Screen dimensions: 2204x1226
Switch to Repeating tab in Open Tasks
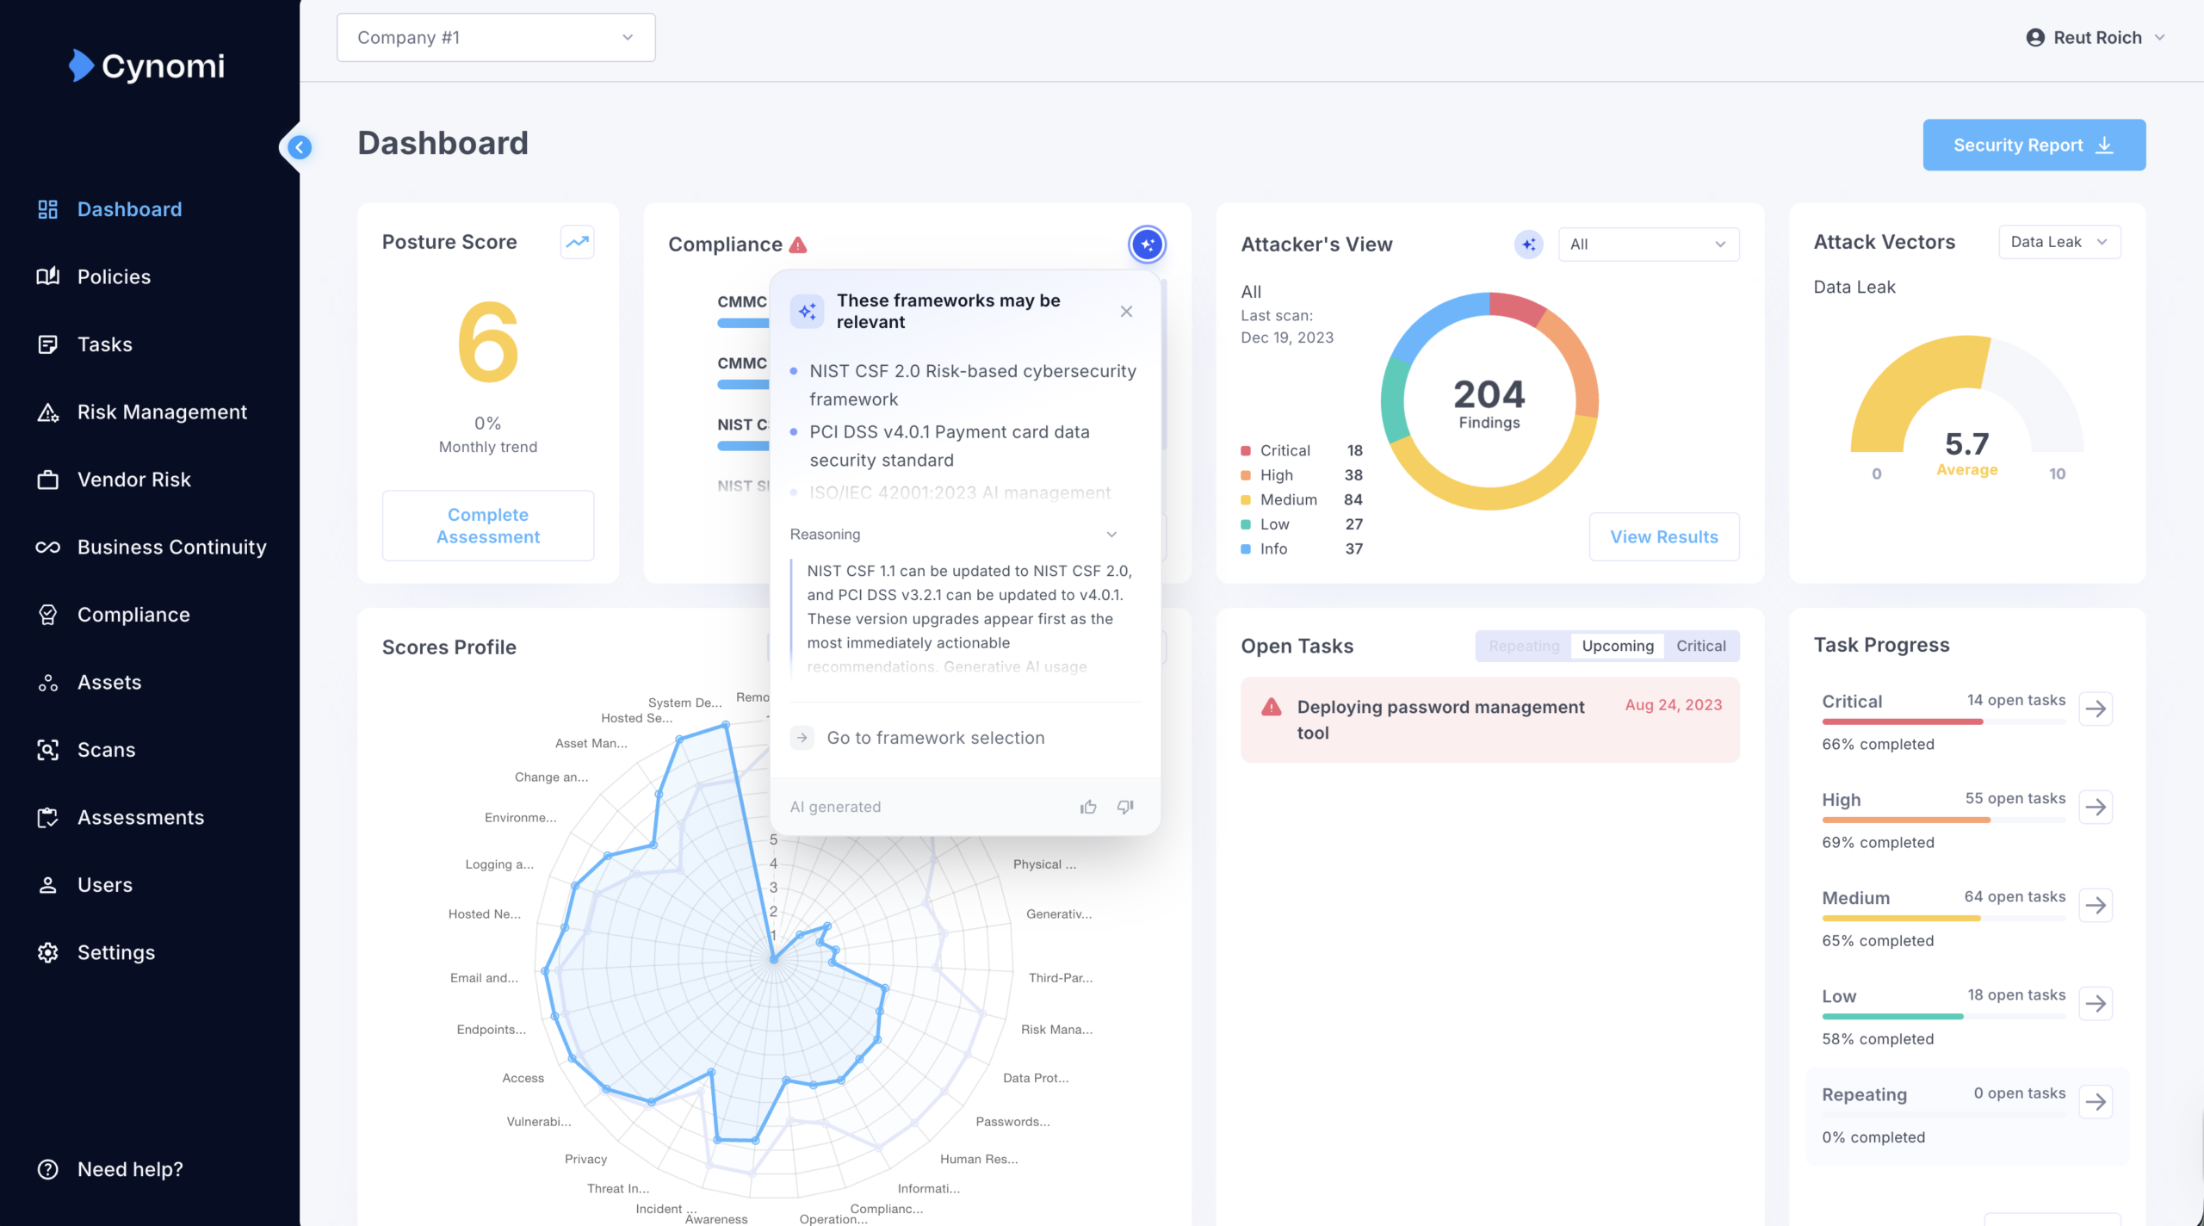1524,646
